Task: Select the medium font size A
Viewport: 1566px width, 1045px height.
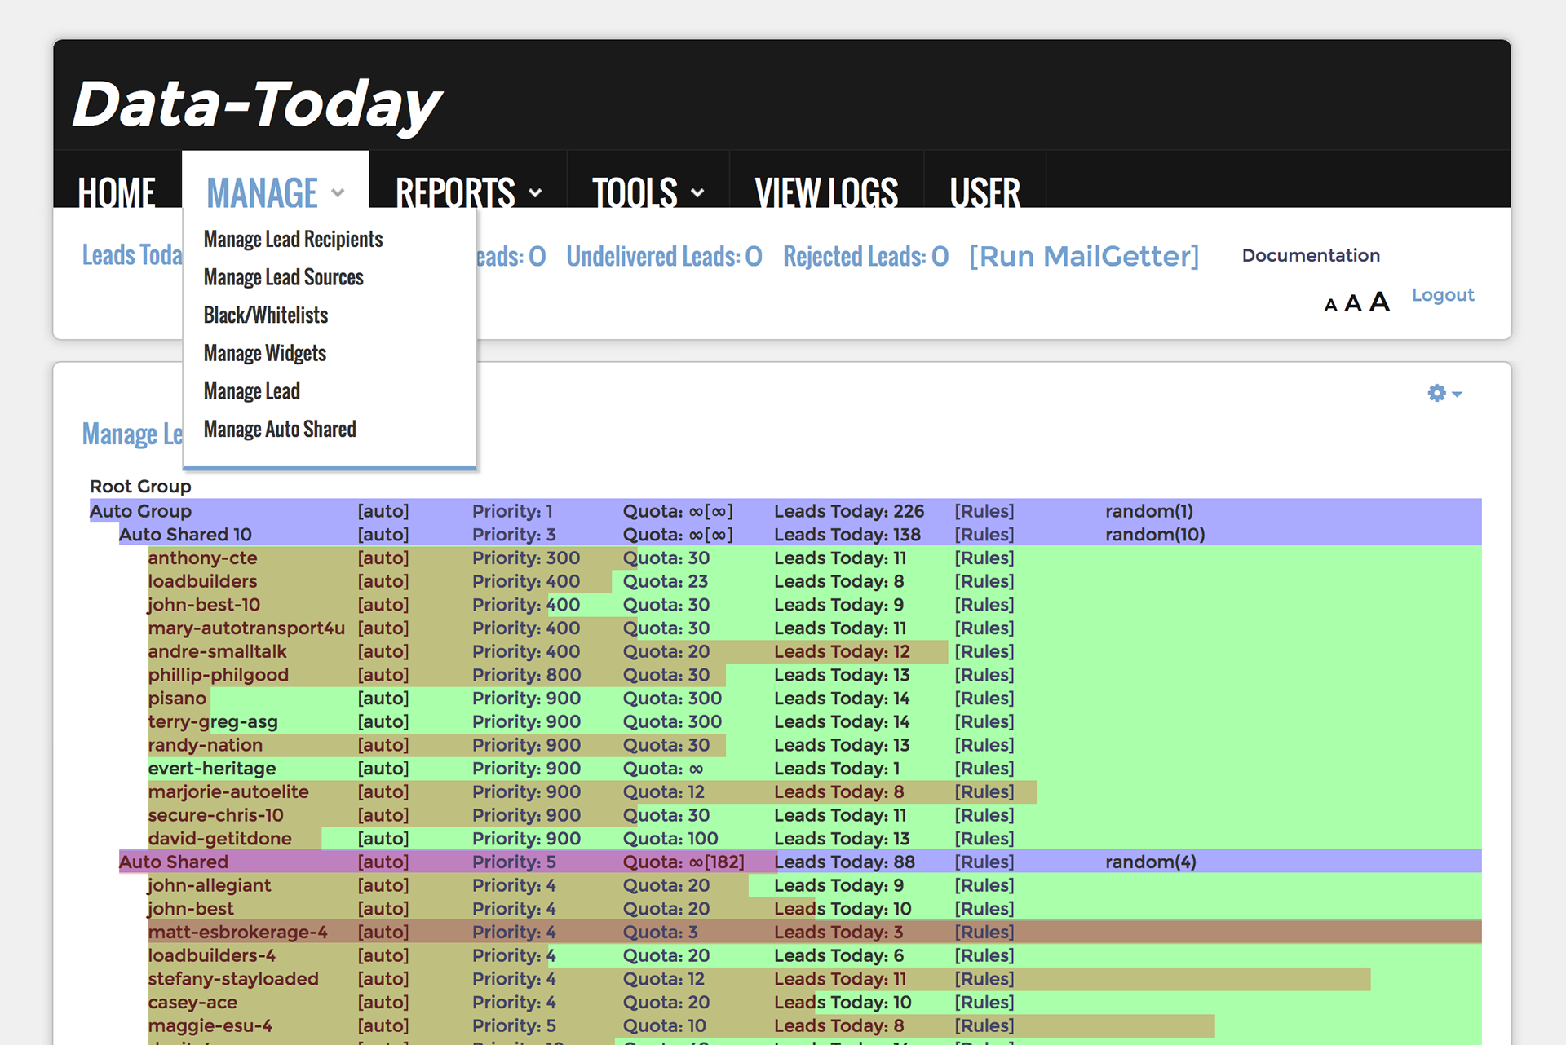Action: (x=1353, y=304)
